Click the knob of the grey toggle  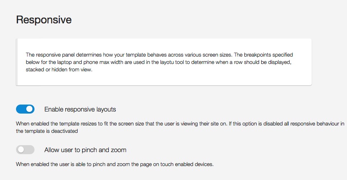(21, 150)
